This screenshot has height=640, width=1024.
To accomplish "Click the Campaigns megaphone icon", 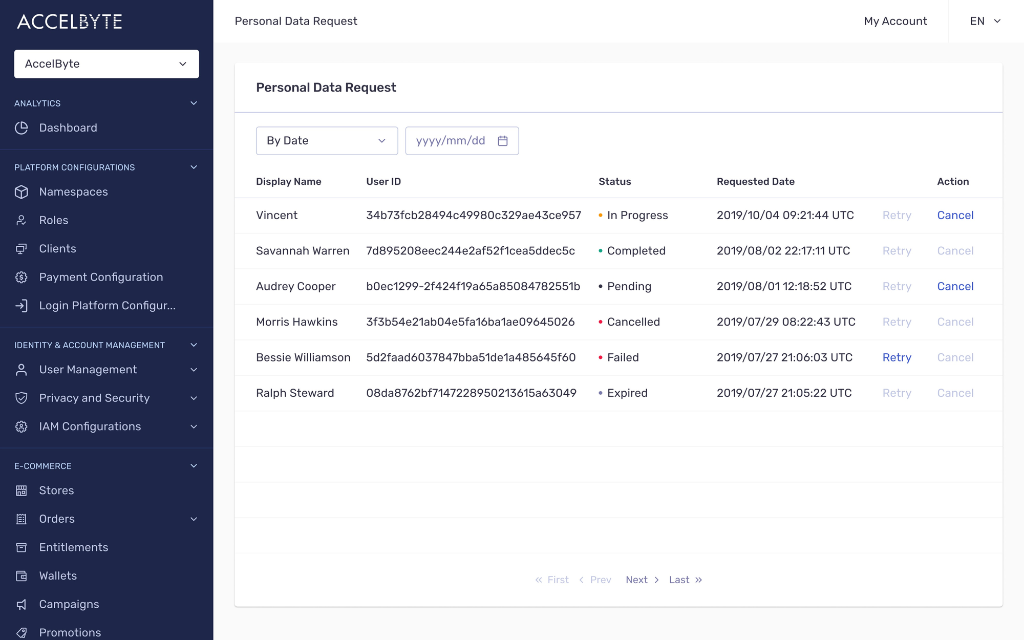I will click(22, 605).
